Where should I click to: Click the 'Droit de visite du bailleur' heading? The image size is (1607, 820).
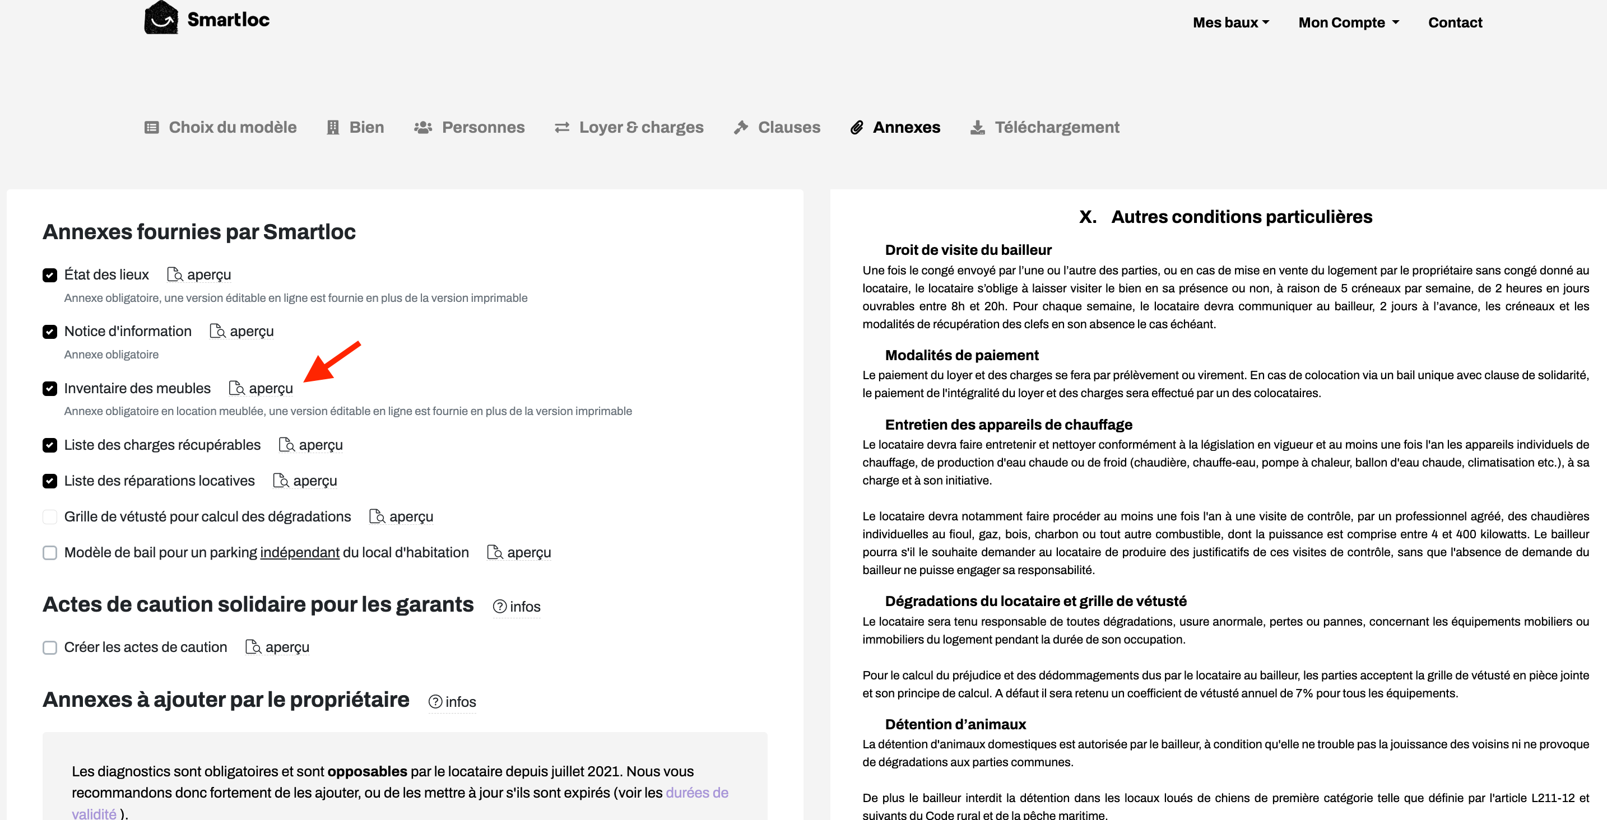tap(968, 250)
